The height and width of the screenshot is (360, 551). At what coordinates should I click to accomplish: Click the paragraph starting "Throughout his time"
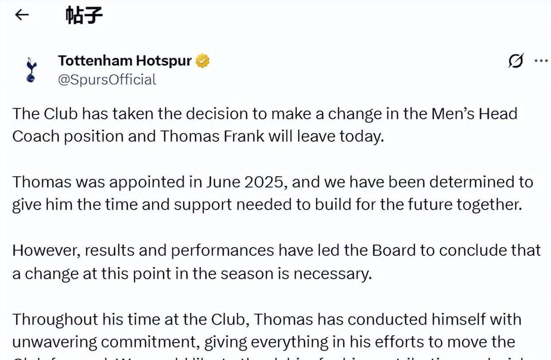point(266,331)
